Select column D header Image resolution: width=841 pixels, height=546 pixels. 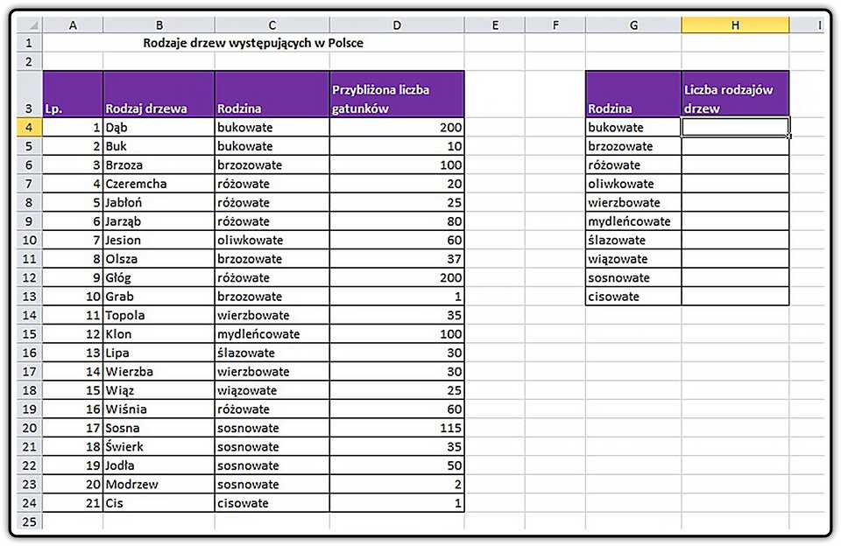pos(397,24)
